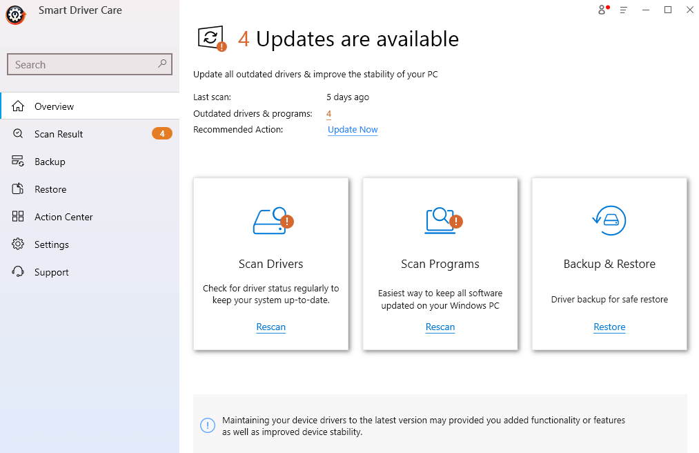Open Action Center via its grid icon
This screenshot has width=699, height=453.
tap(19, 216)
